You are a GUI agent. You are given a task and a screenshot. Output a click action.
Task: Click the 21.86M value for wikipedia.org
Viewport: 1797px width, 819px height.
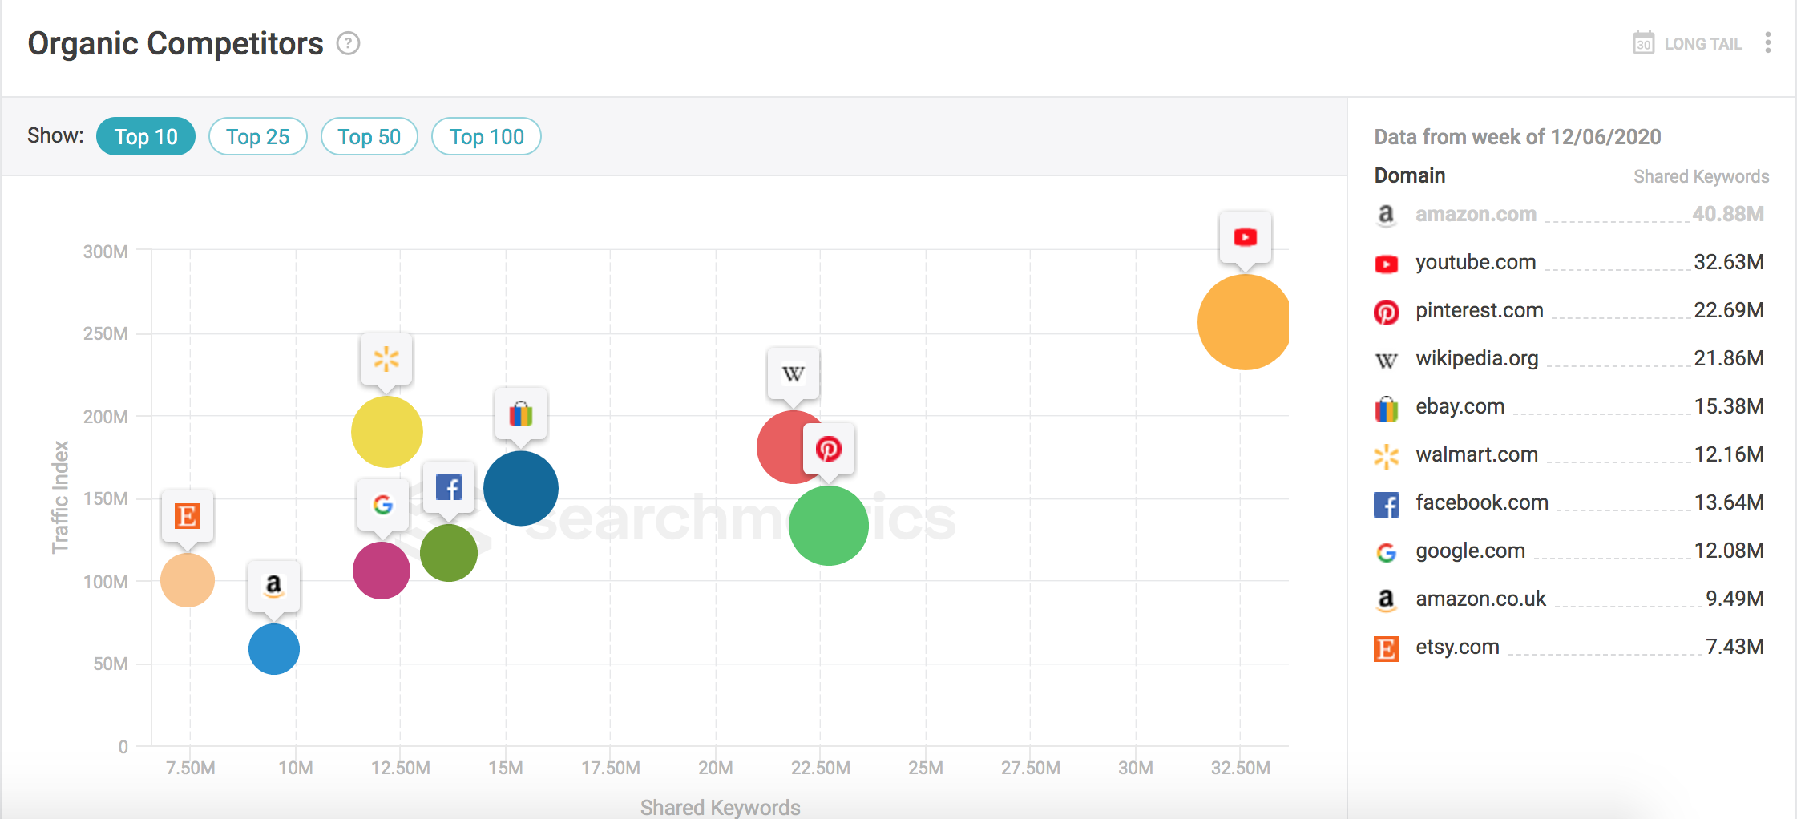pyautogui.click(x=1728, y=358)
